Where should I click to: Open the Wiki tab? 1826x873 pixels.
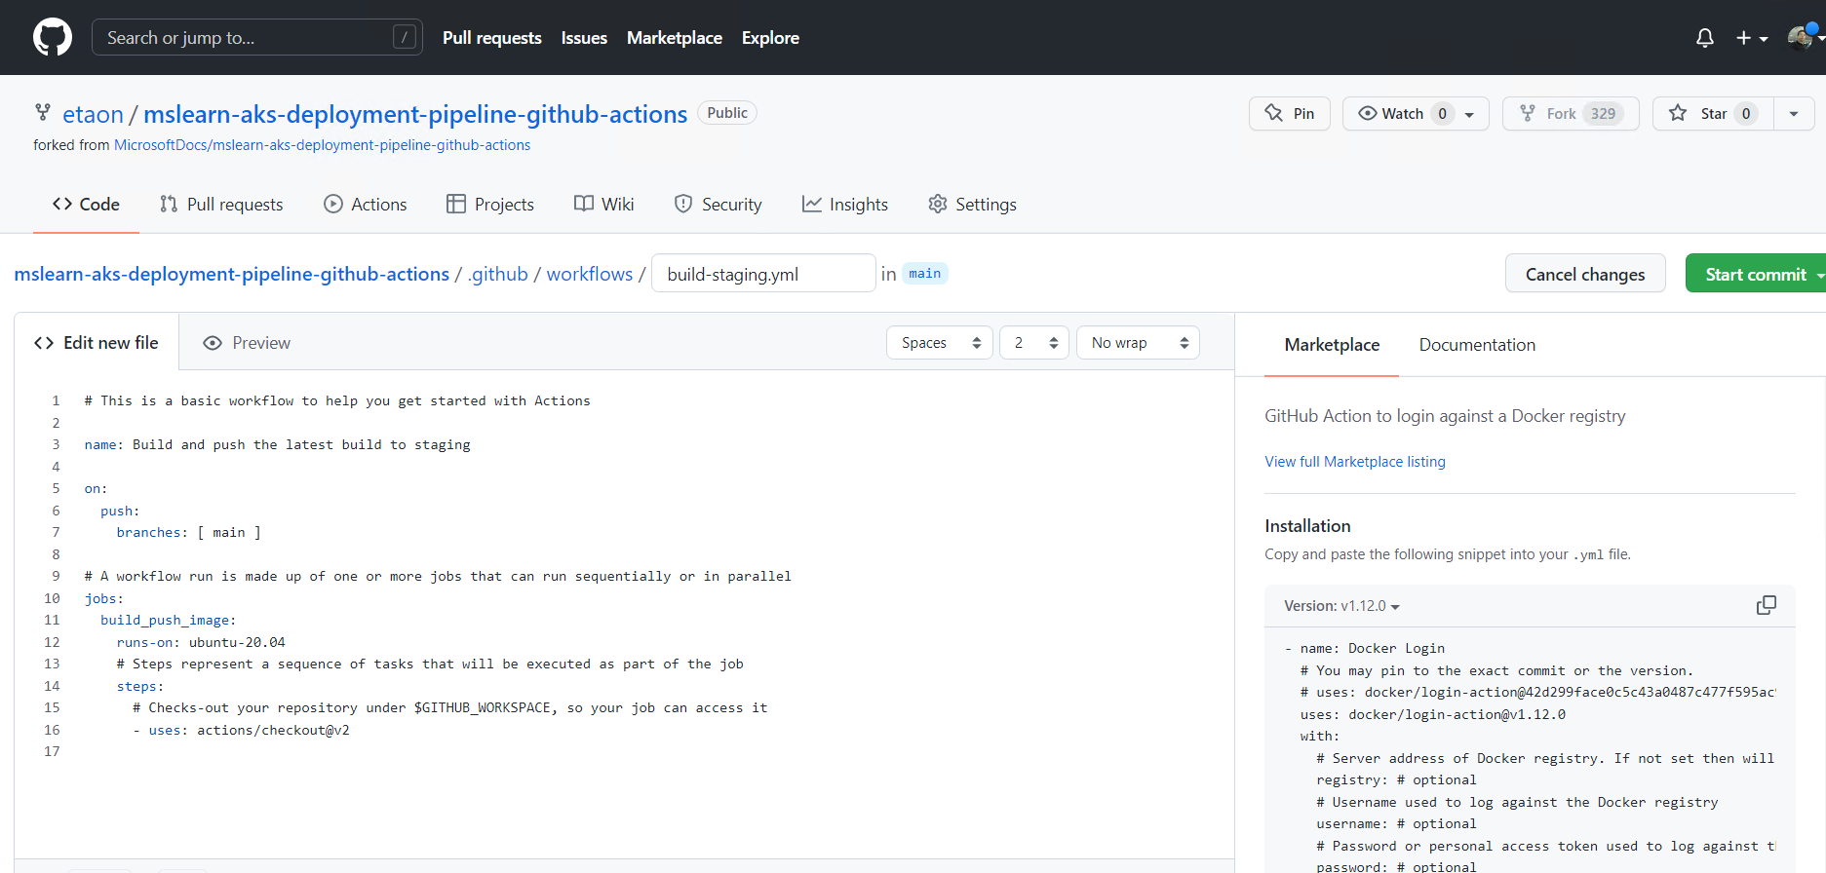pyautogui.click(x=604, y=204)
